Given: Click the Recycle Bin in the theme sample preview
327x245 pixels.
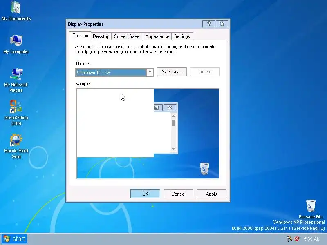Looking at the screenshot, I should tap(204, 168).
